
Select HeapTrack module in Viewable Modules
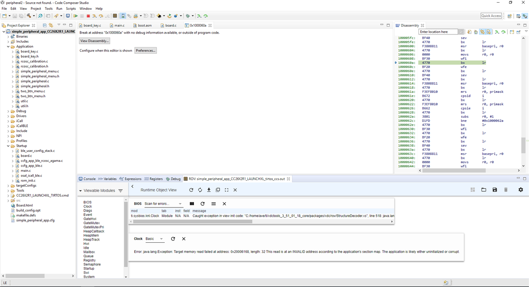click(92, 240)
